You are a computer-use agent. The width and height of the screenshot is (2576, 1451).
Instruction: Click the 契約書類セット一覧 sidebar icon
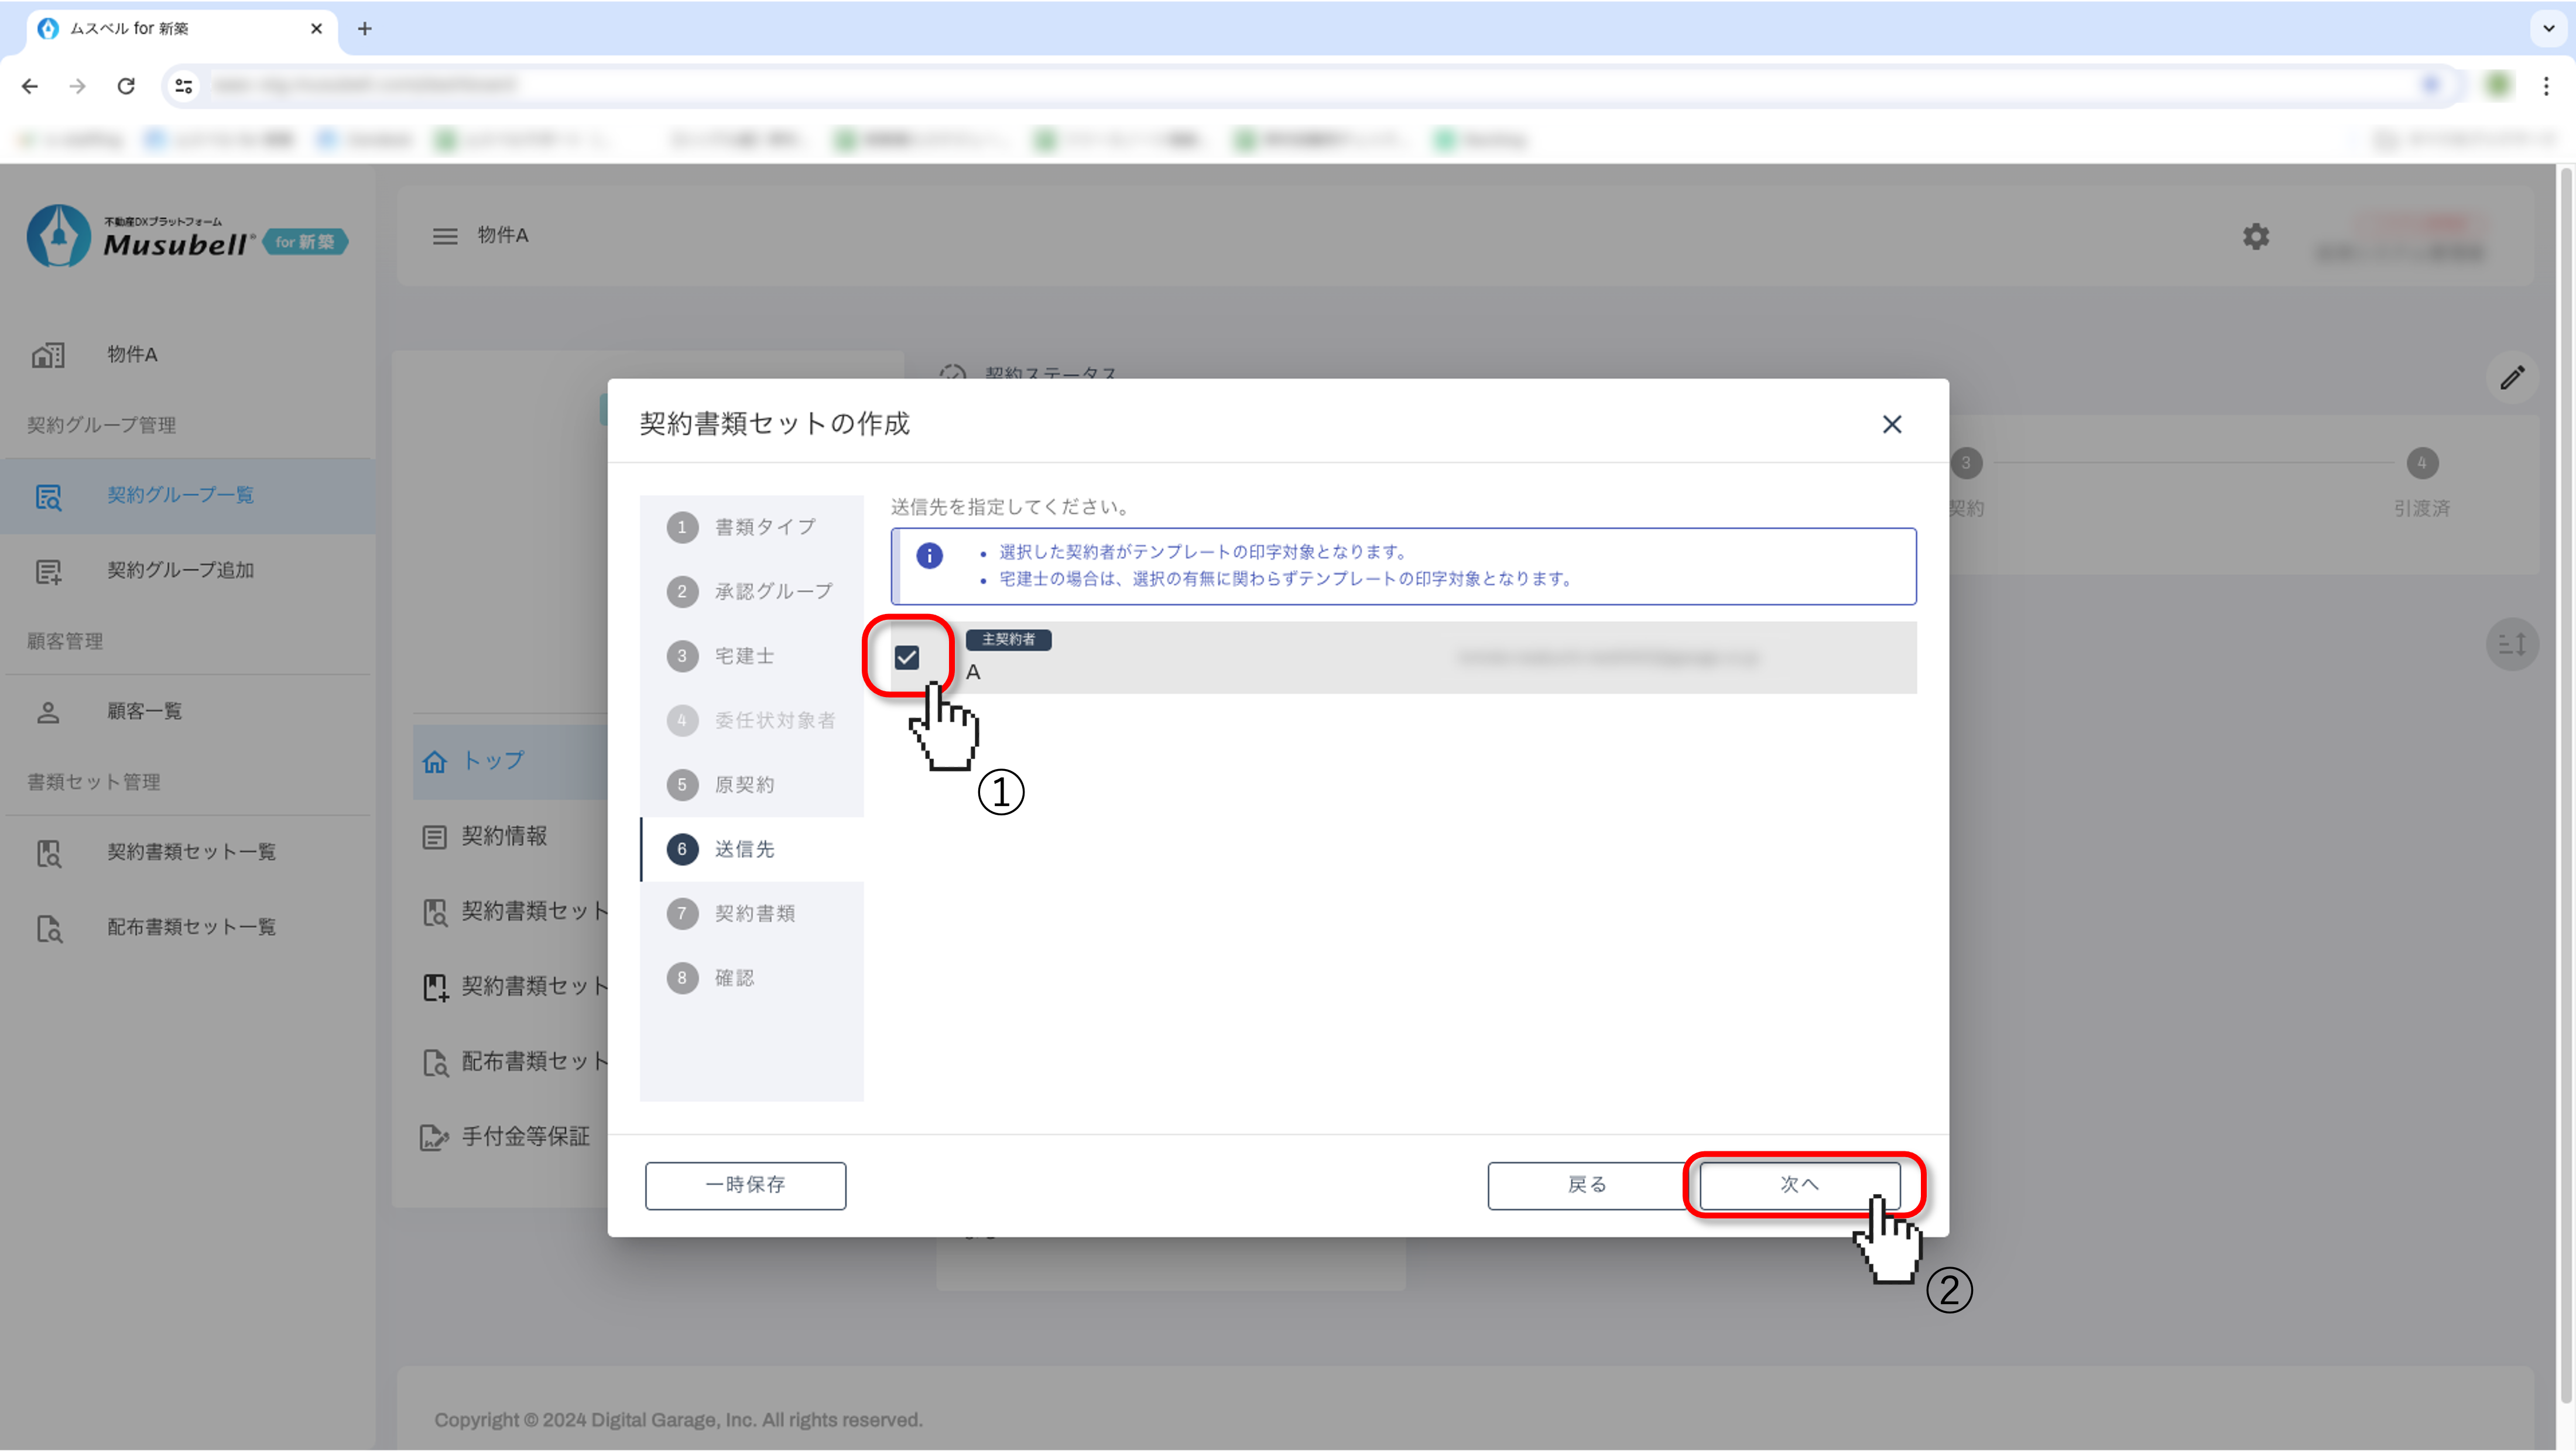[x=48, y=853]
